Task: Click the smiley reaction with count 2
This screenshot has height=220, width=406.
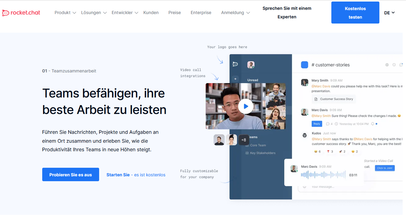Action: tap(355, 152)
